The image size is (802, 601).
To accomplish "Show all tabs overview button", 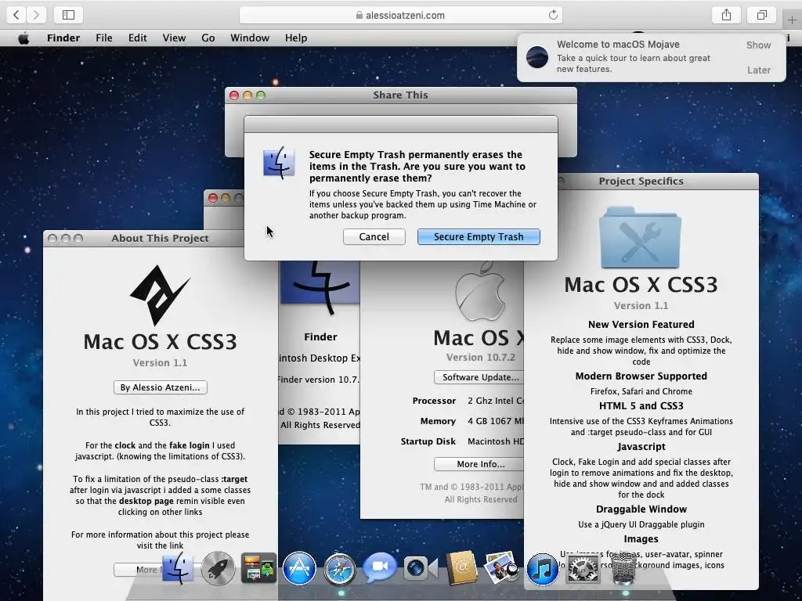I will [762, 15].
